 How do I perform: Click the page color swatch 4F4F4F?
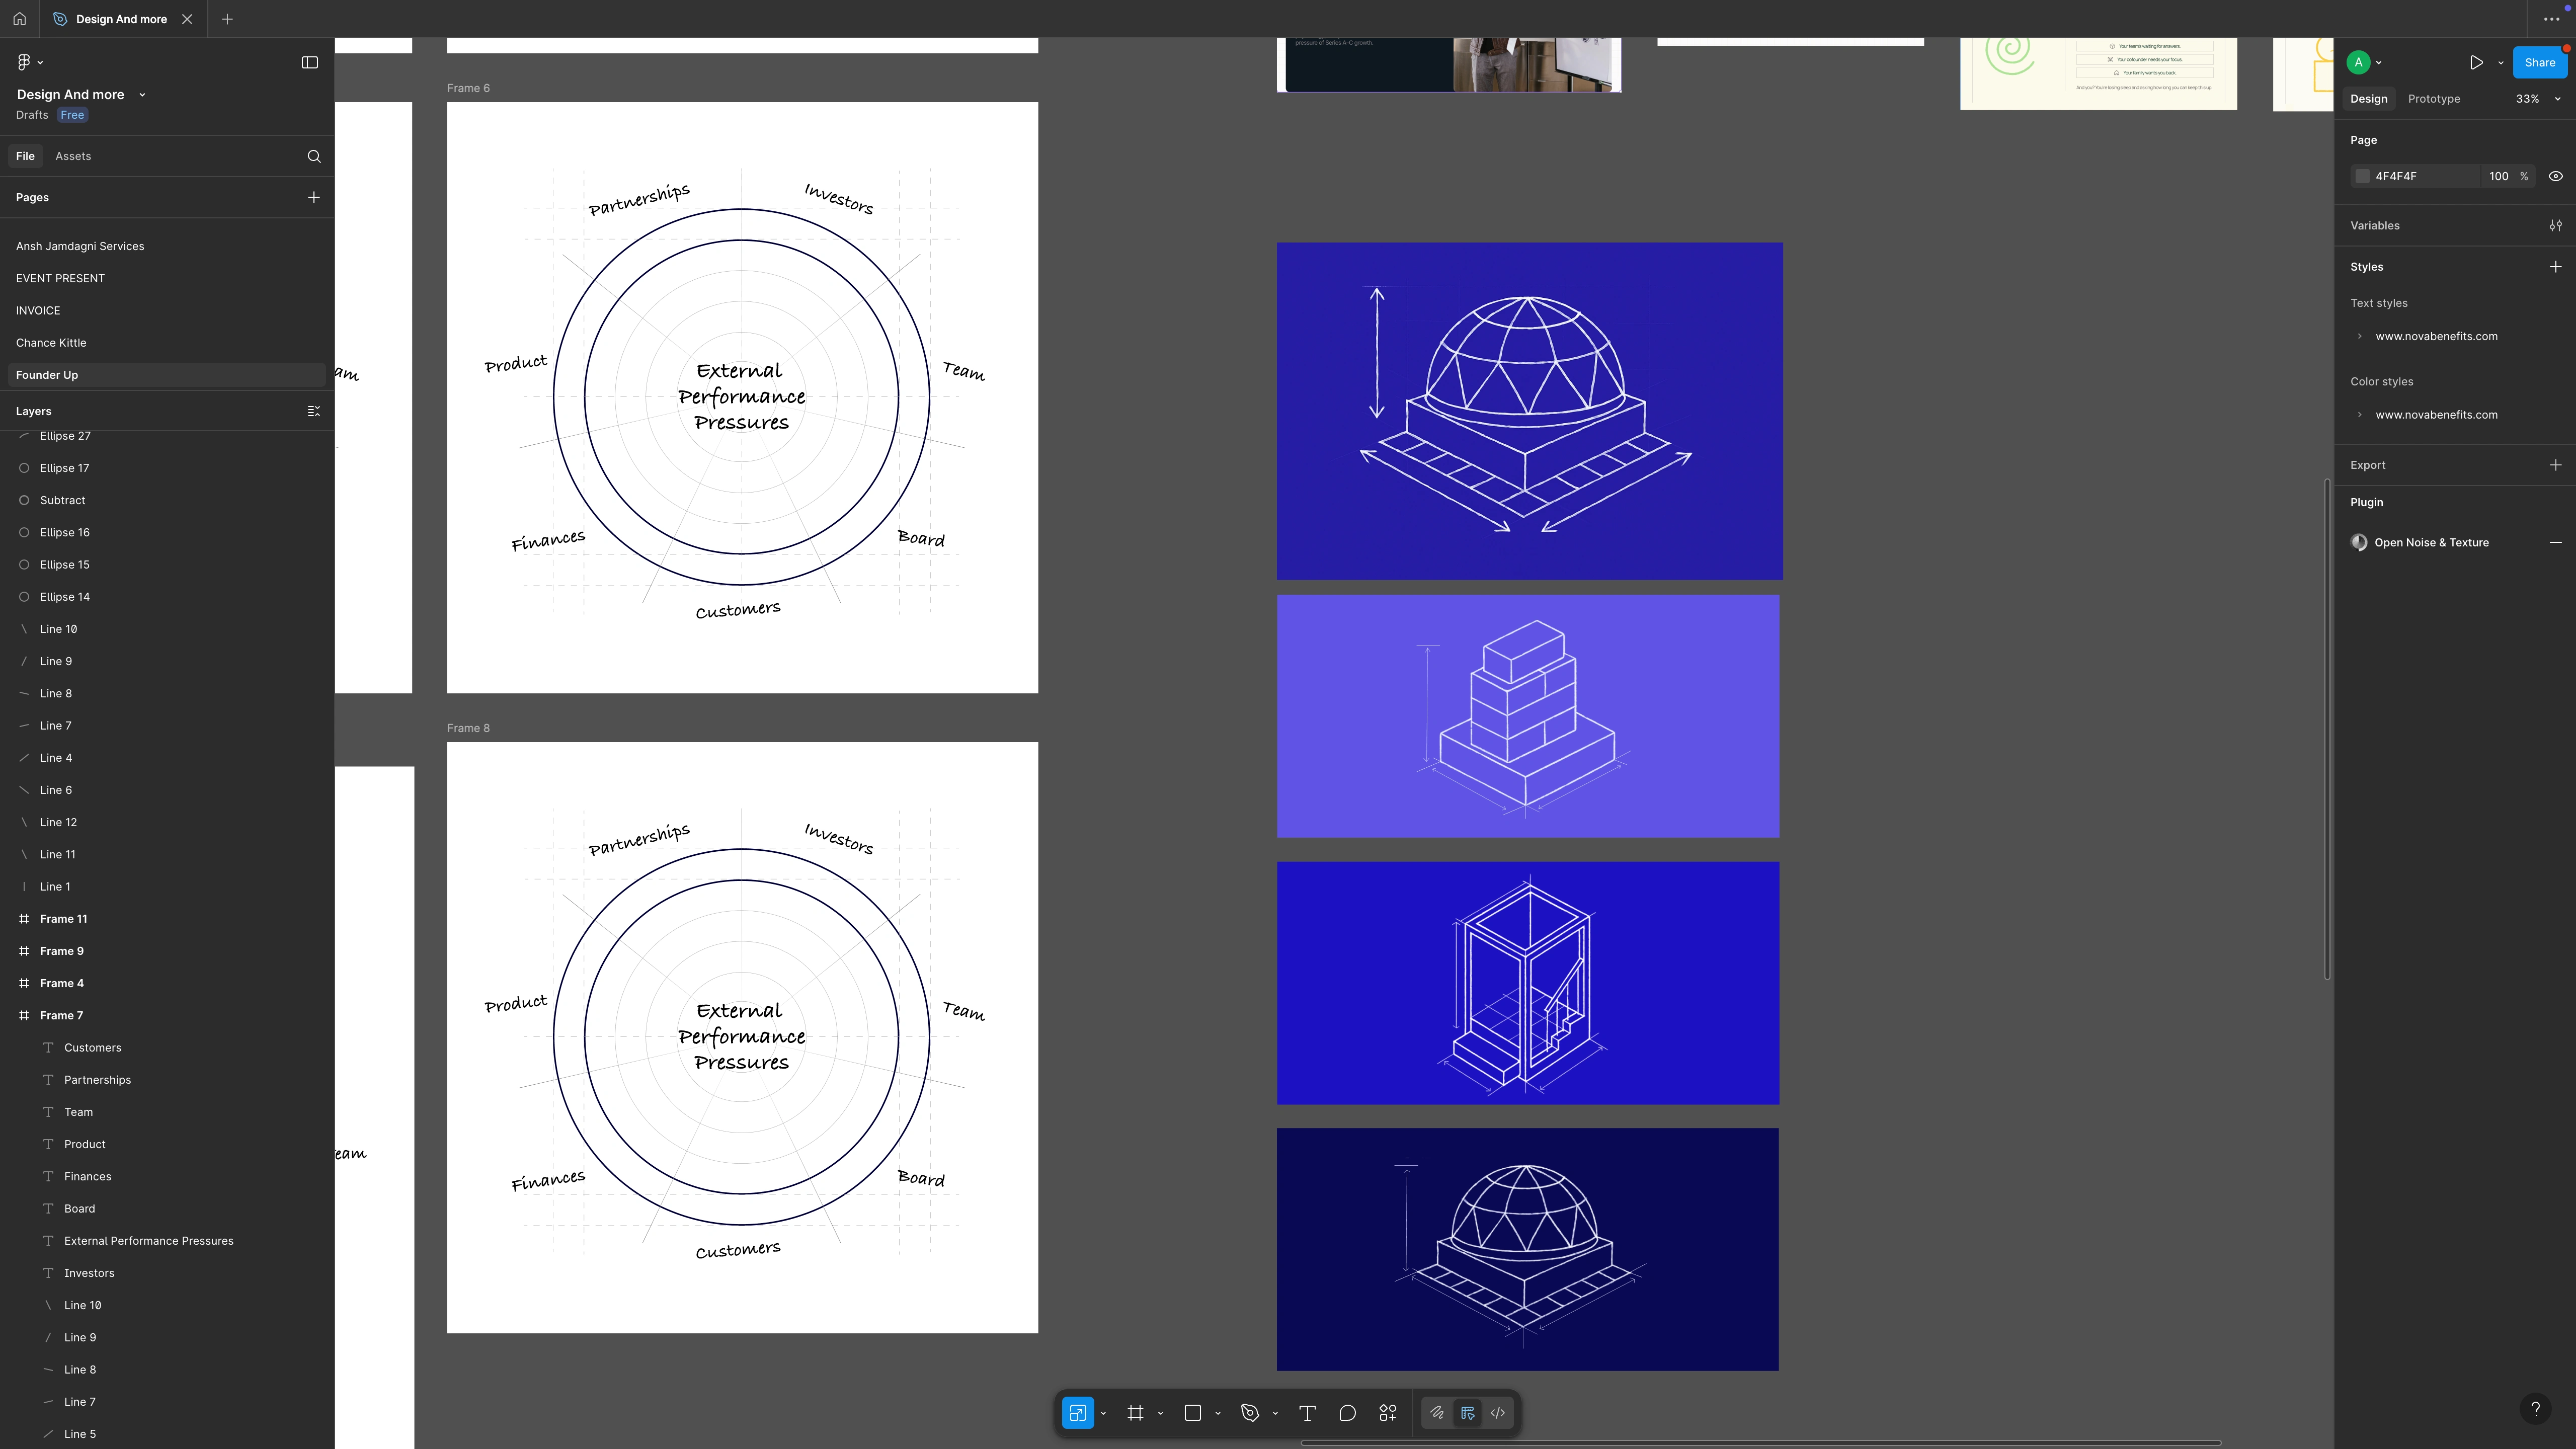2362,176
